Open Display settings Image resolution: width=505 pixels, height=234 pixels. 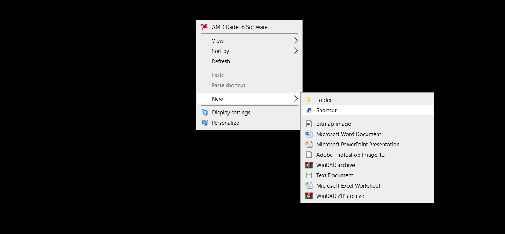249,112
